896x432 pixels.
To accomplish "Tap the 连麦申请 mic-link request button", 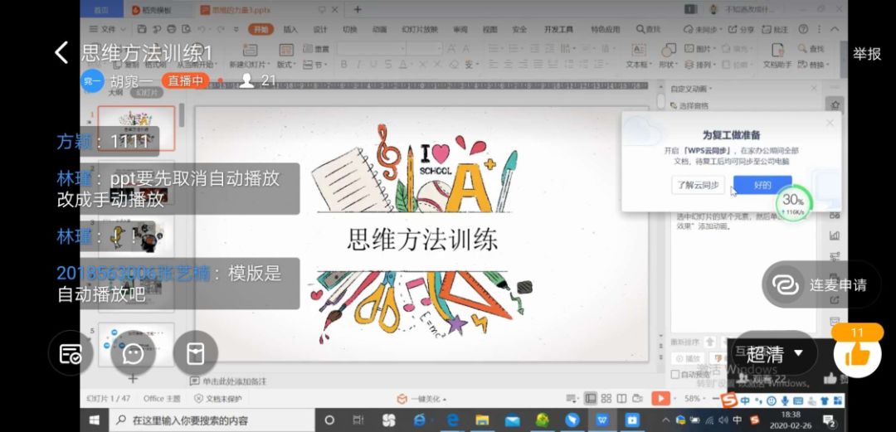I will pos(821,284).
